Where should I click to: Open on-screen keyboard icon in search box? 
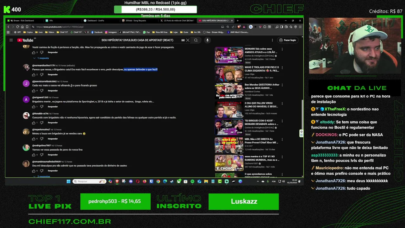click(x=183, y=40)
